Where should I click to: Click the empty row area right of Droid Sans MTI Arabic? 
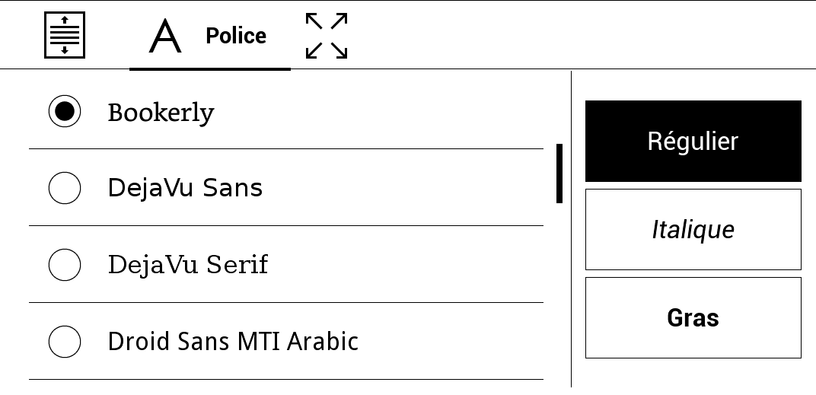[x=449, y=341]
